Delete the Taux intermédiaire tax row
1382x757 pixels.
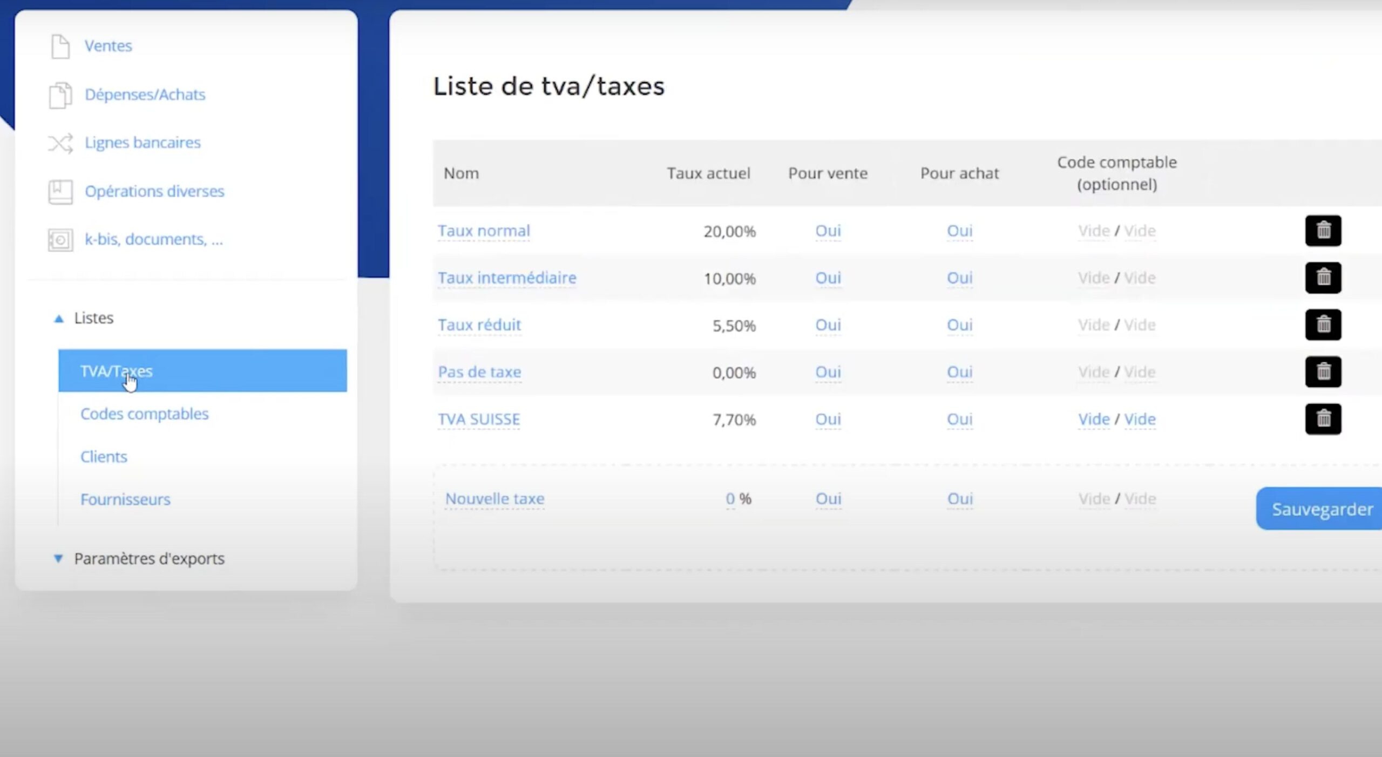click(x=1323, y=278)
